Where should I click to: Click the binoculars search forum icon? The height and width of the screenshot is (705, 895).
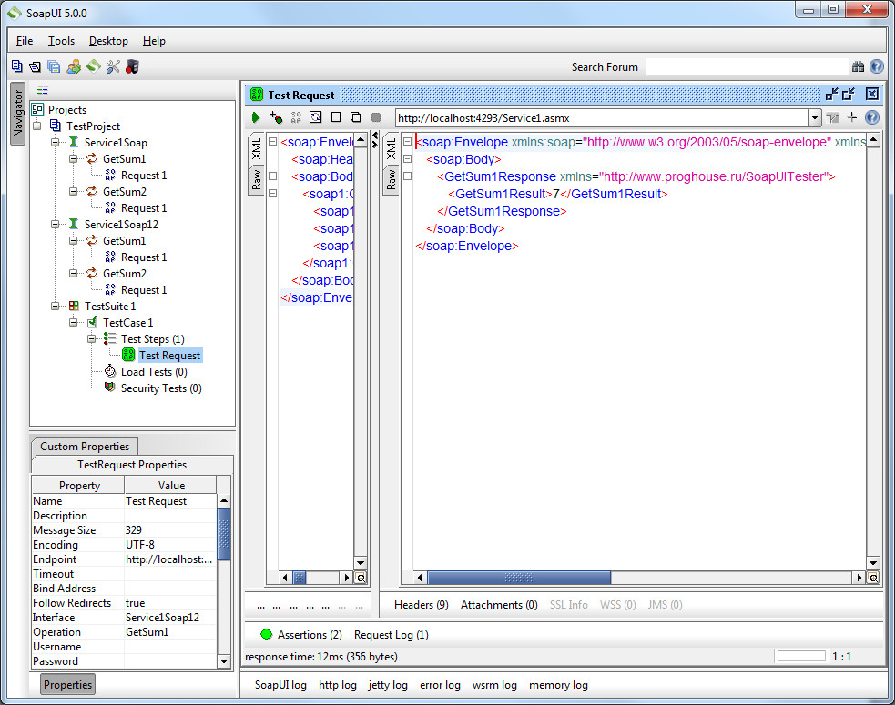click(x=858, y=66)
